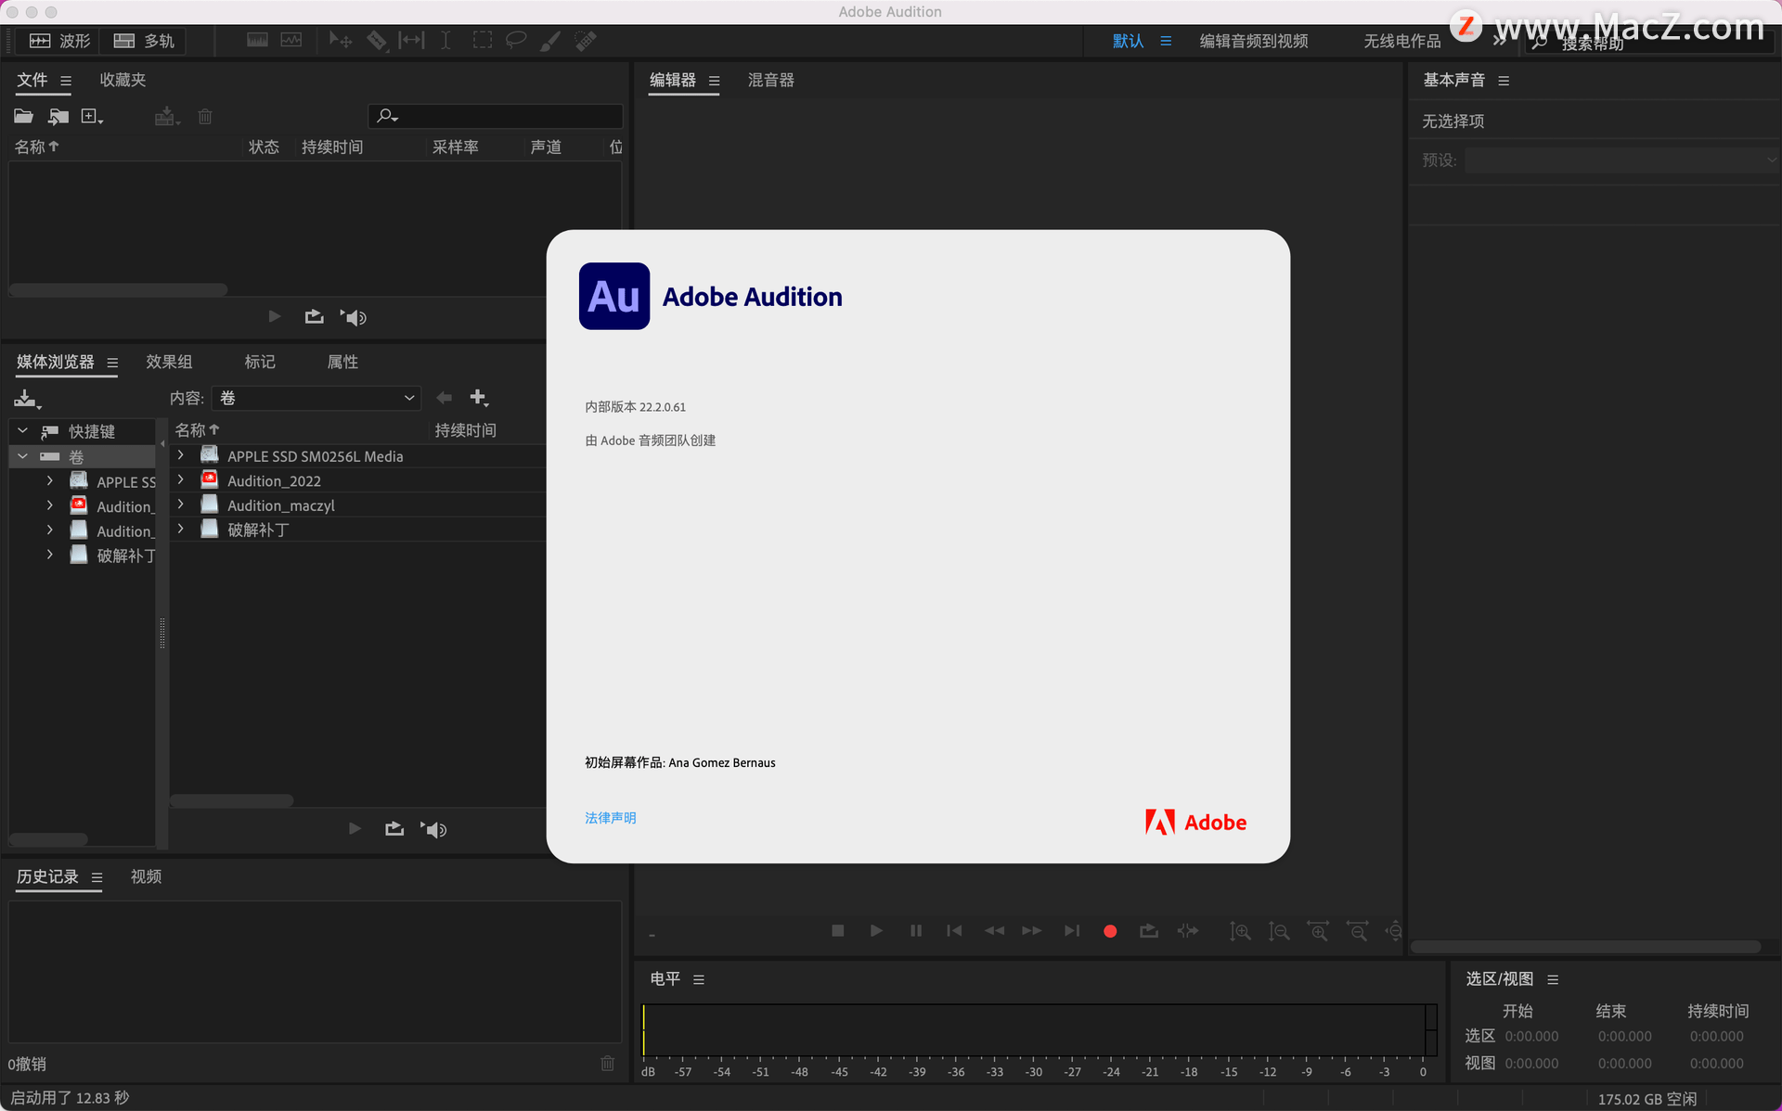Click the Media Browser import icon
The width and height of the screenshot is (1782, 1111).
click(x=27, y=399)
